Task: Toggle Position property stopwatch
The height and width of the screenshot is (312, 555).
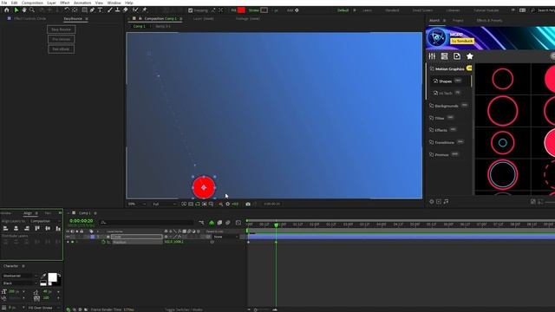Action: 104,242
